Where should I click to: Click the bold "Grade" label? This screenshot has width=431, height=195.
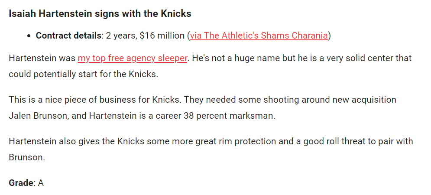[21, 183]
